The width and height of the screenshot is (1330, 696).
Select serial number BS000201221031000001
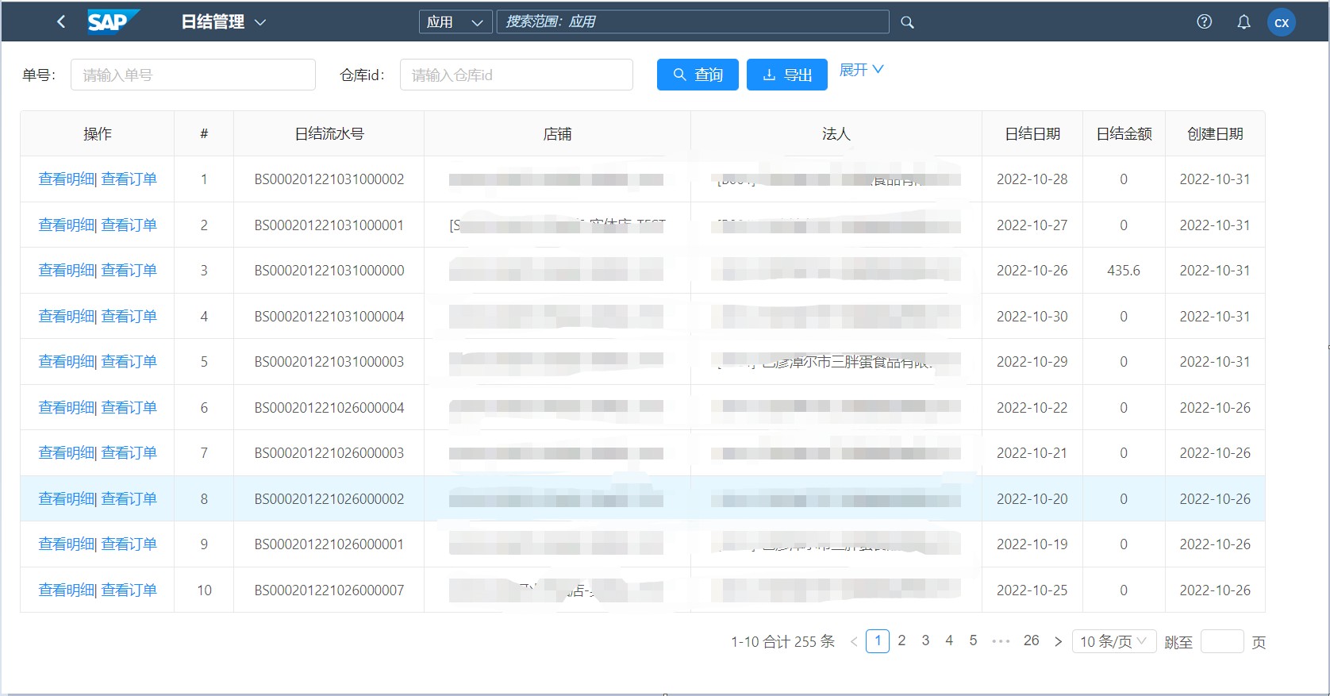329,225
